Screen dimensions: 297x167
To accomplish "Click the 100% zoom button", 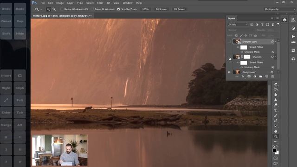I will pos(145,9).
